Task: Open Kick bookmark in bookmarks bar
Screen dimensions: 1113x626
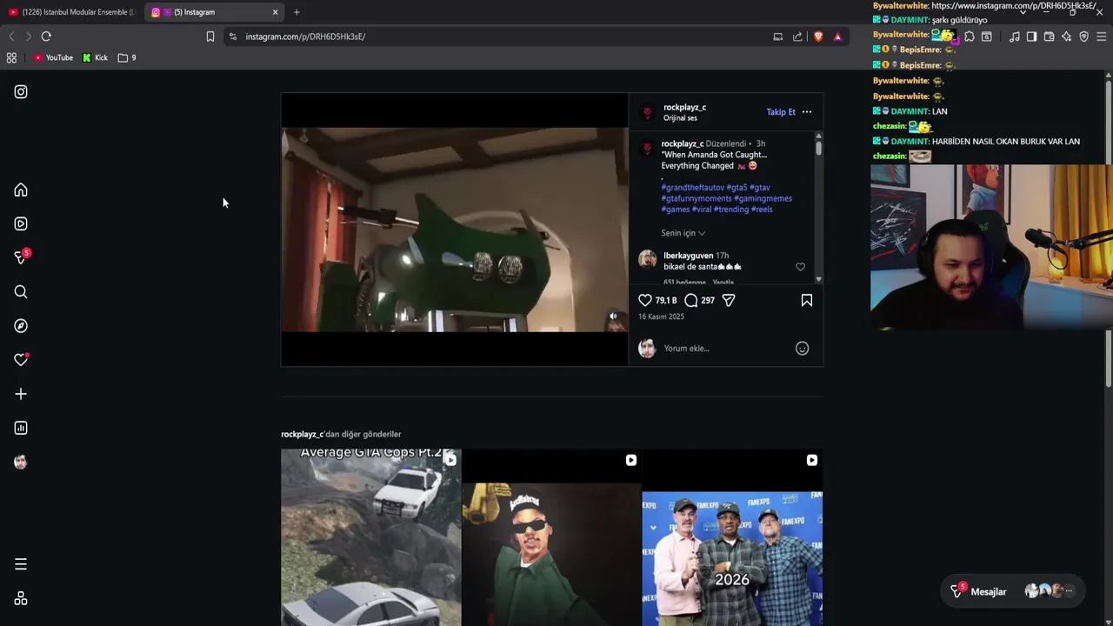Action: 96,57
